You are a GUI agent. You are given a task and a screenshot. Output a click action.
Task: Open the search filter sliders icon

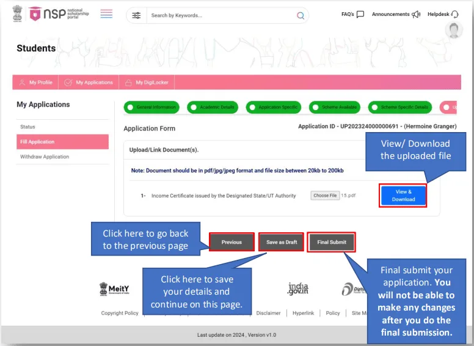click(136, 15)
